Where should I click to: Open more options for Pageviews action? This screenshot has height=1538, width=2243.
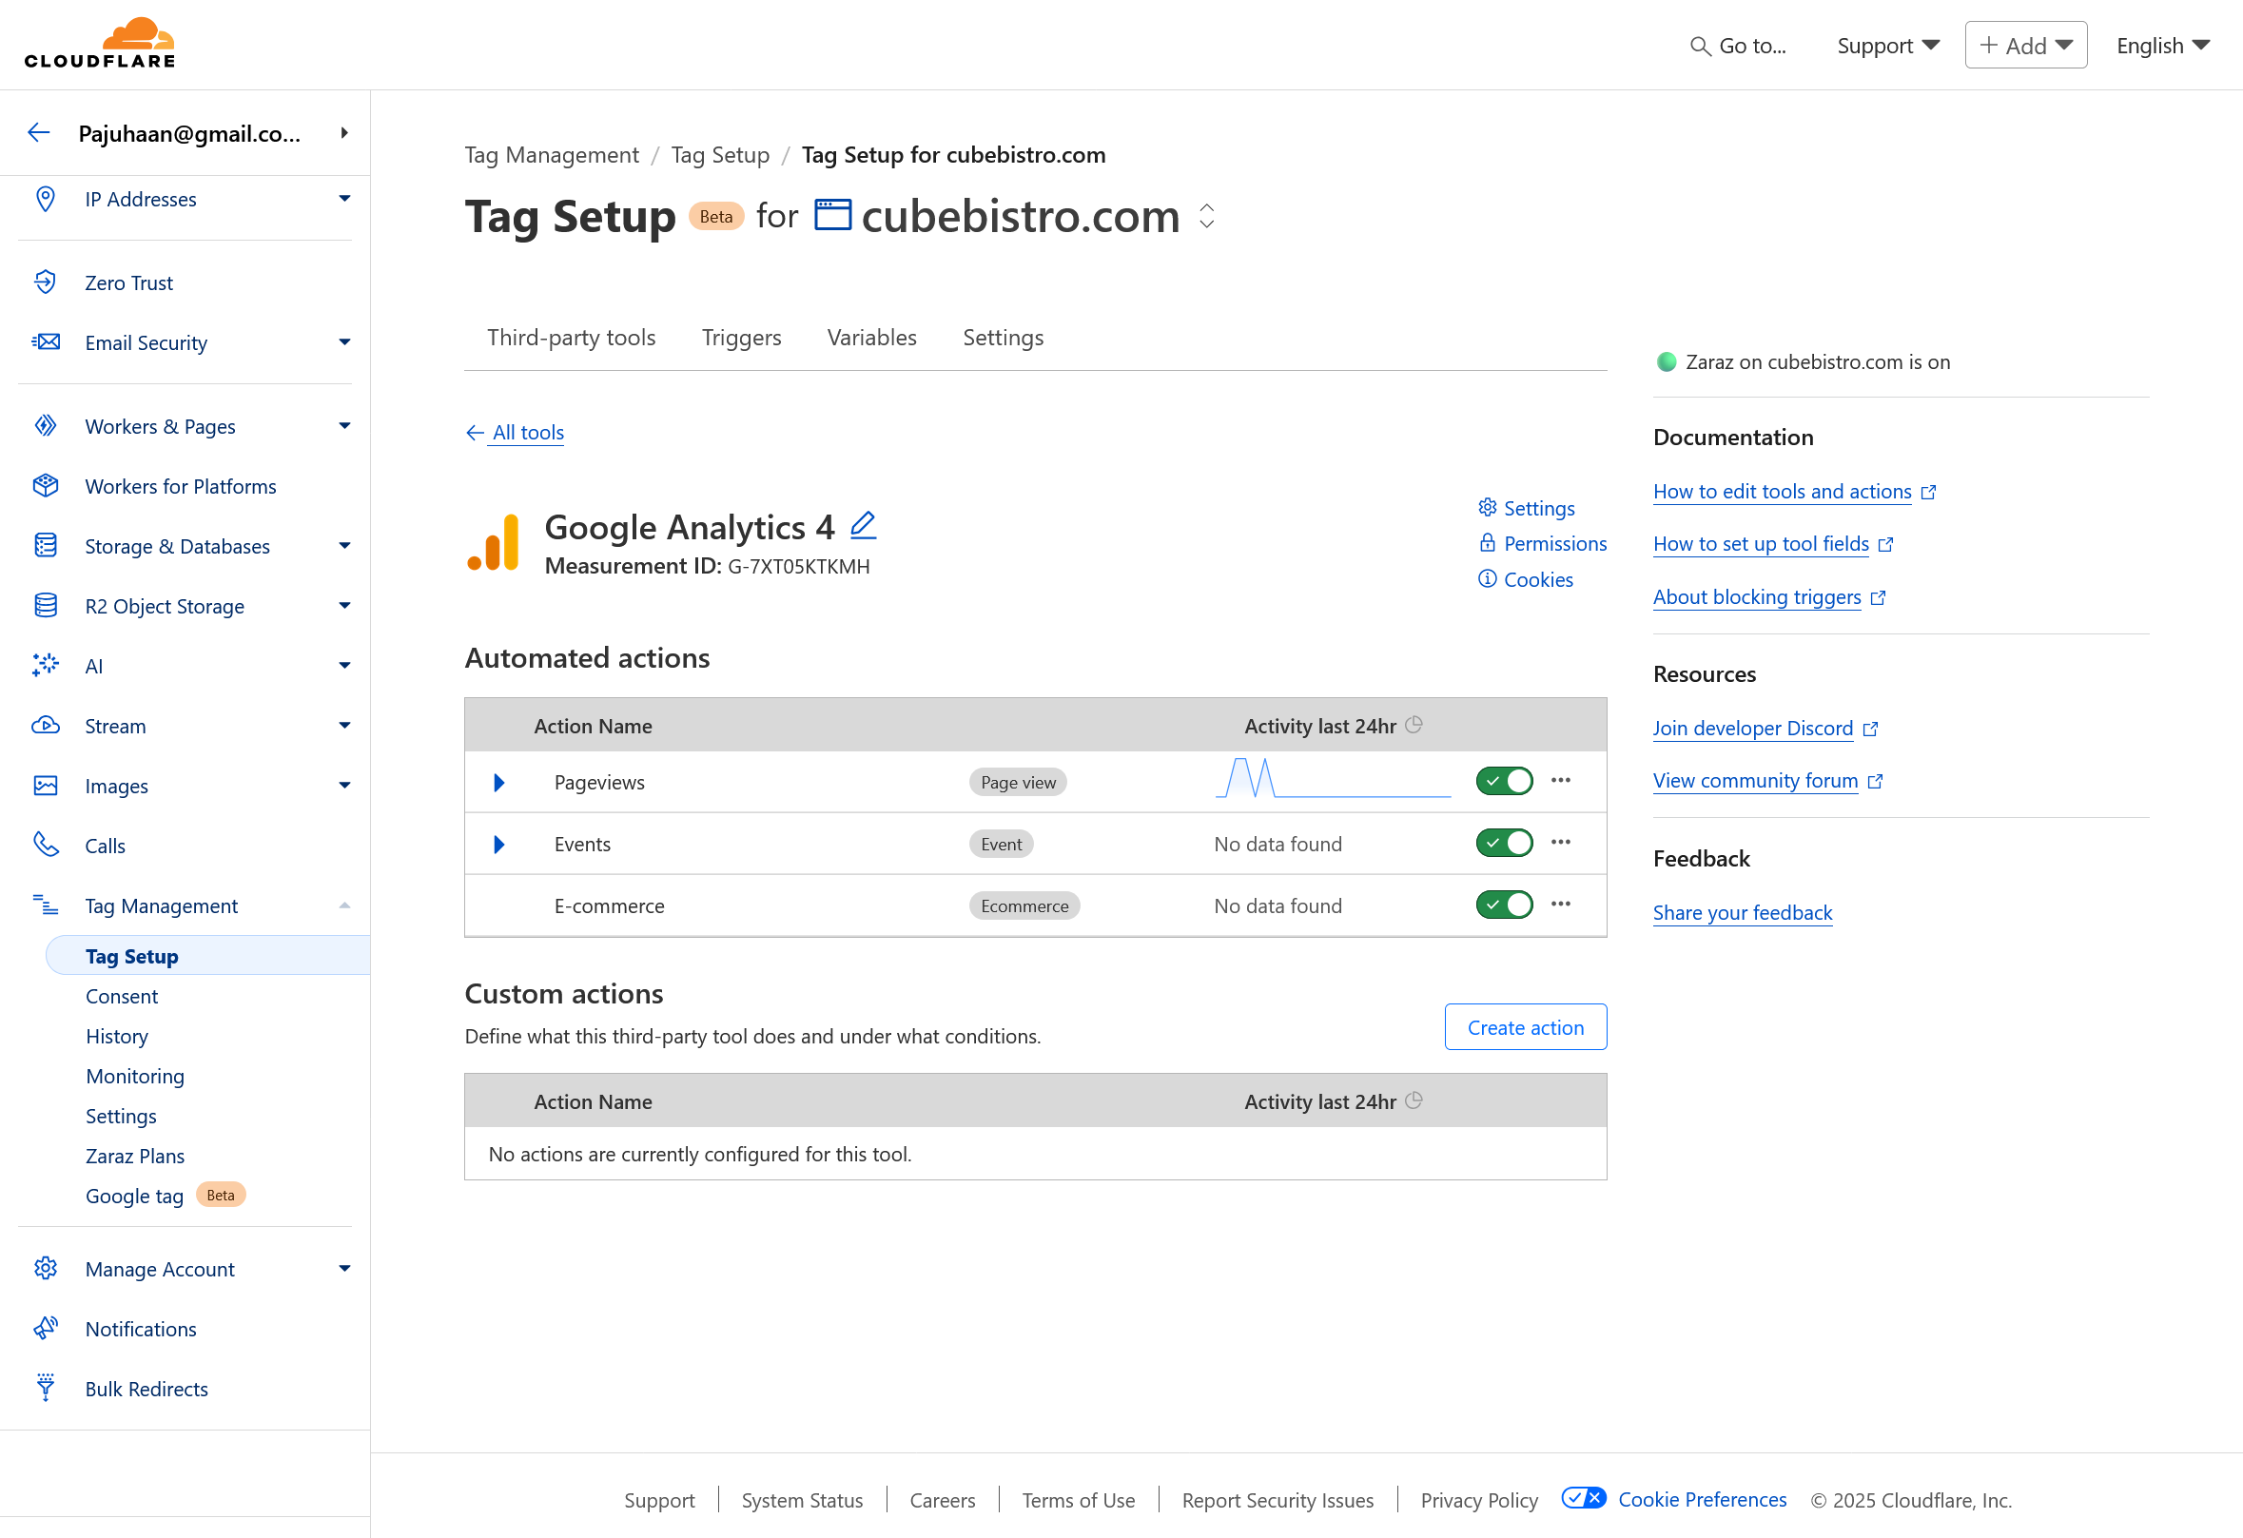(x=1561, y=781)
